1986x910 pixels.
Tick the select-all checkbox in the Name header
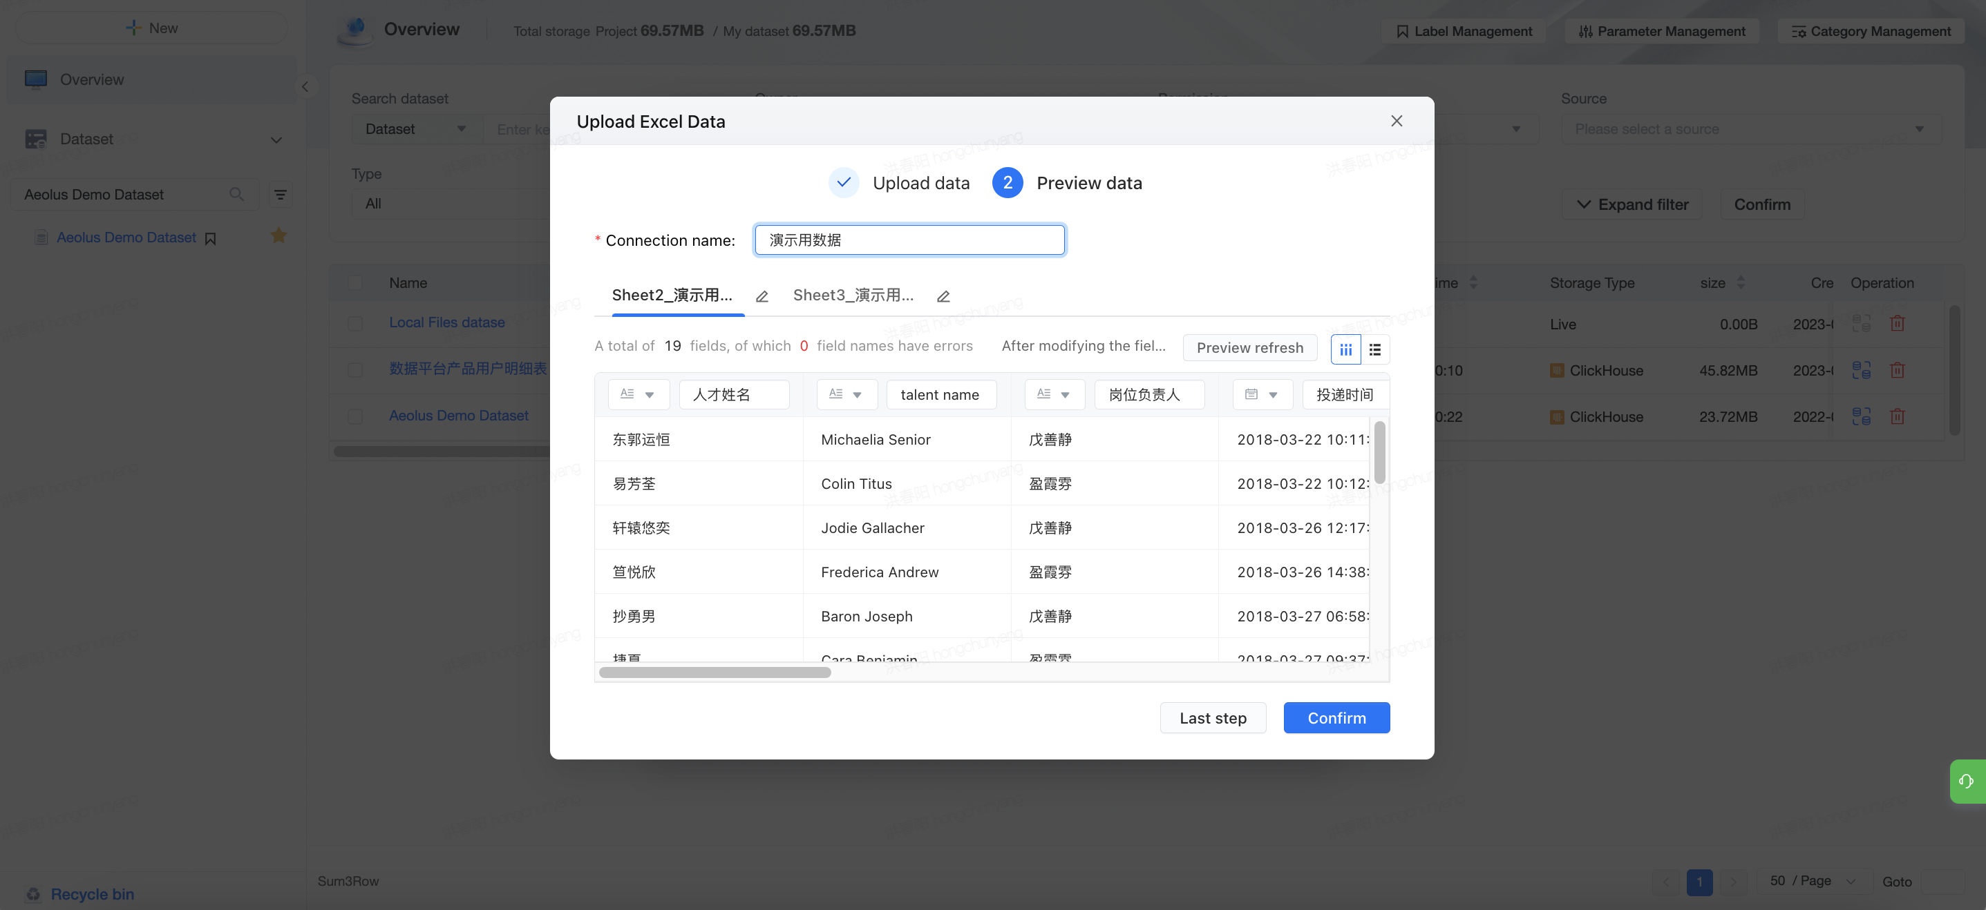click(355, 283)
